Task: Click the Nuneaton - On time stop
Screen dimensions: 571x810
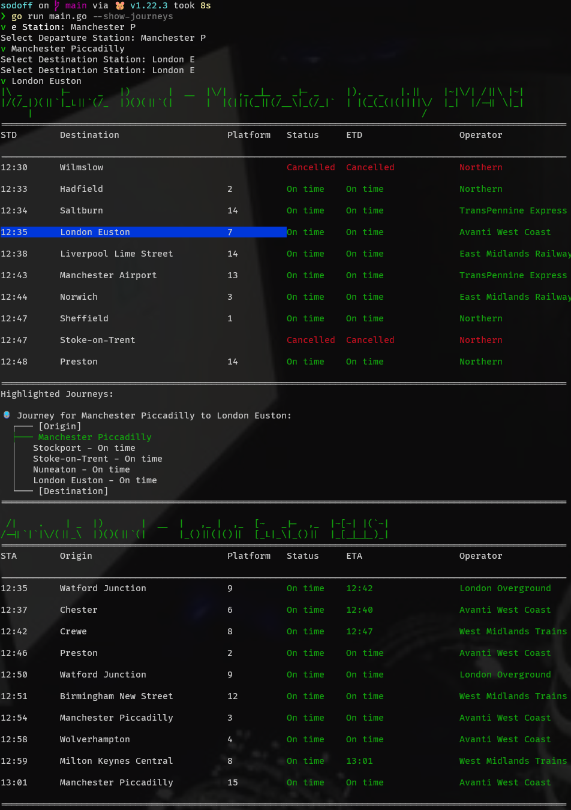Action: pyautogui.click(x=82, y=469)
